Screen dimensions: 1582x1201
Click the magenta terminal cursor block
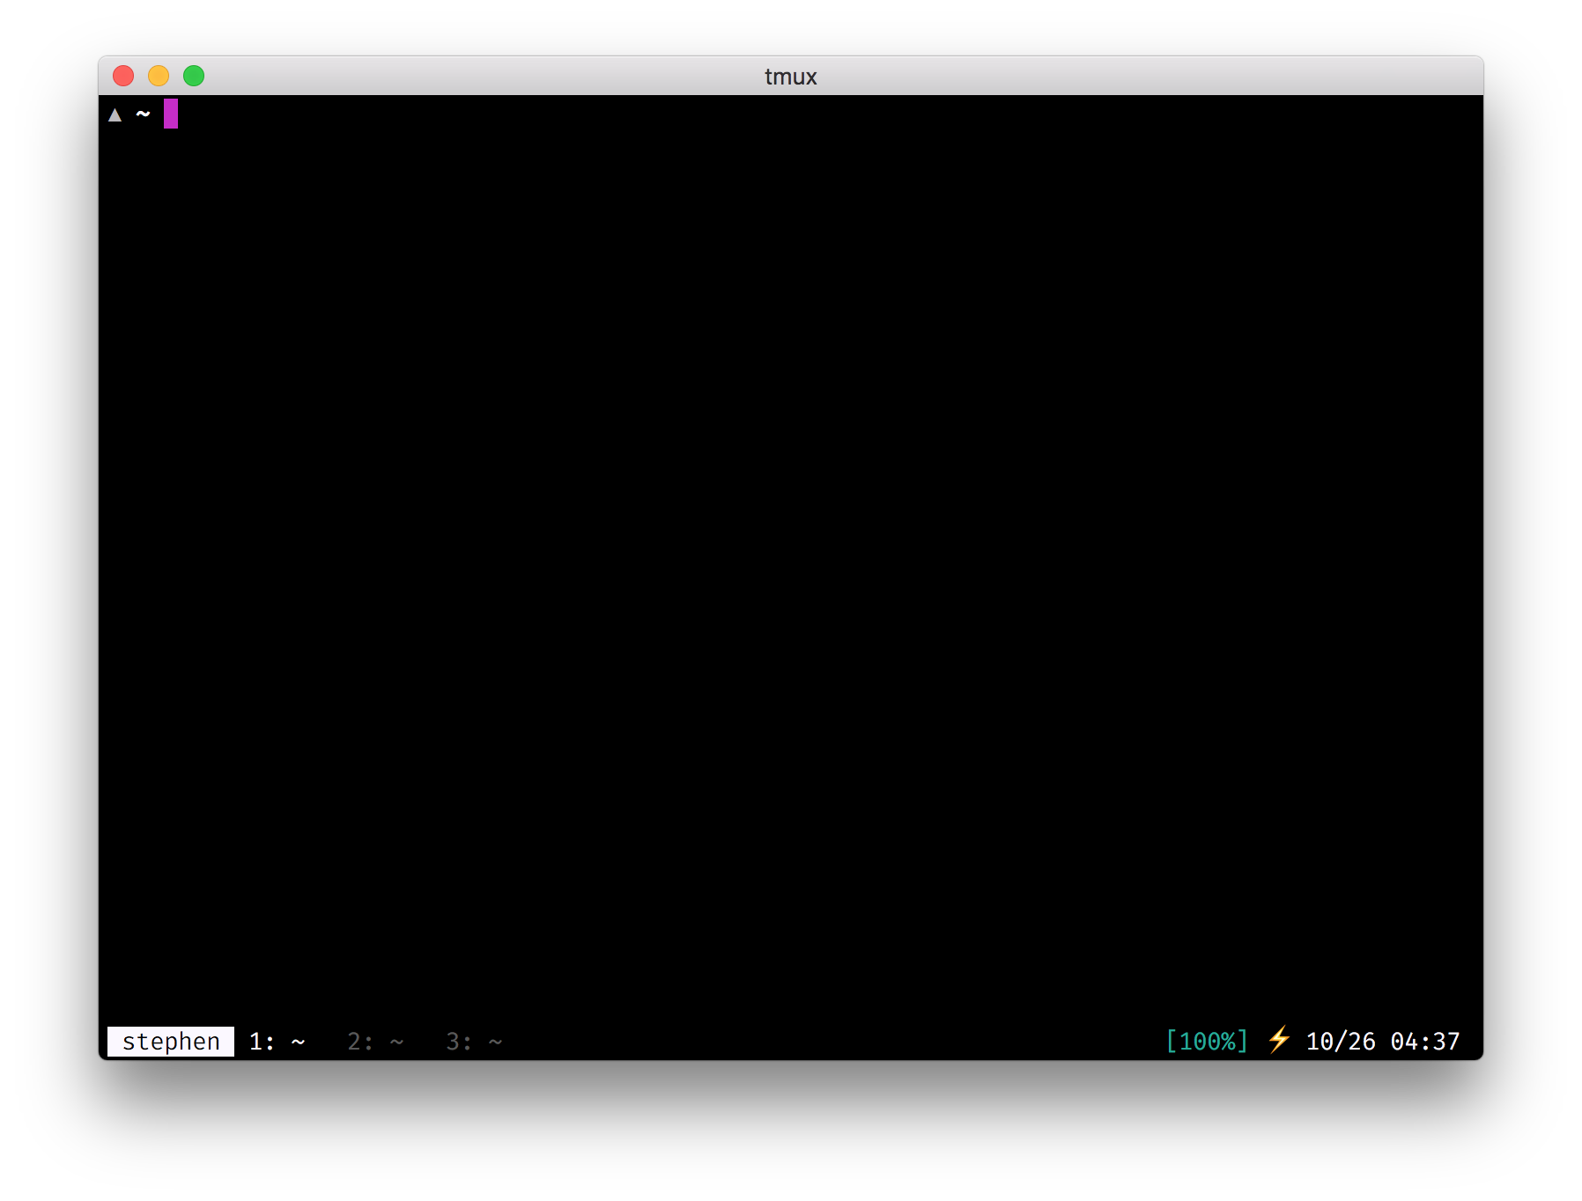coord(171,114)
